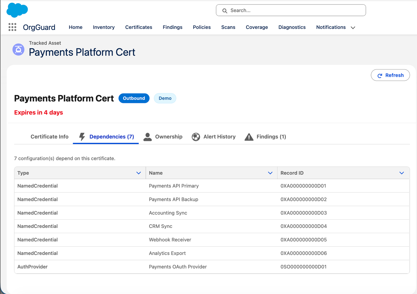Click the Tracked Asset record icon
417x294 pixels.
click(x=19, y=49)
